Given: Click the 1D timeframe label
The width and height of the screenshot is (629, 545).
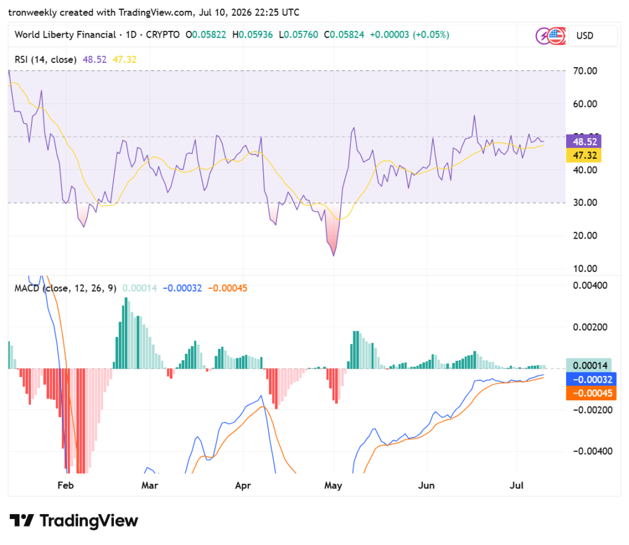Looking at the screenshot, I should pyautogui.click(x=131, y=35).
